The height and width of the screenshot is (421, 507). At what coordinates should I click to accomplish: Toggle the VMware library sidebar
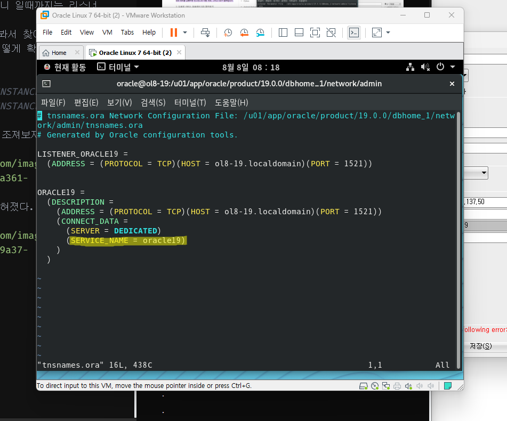[283, 33]
